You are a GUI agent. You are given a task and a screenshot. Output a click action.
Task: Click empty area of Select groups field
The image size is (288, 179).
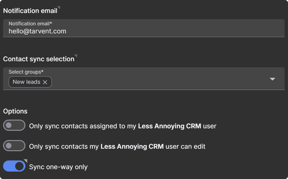point(155,82)
